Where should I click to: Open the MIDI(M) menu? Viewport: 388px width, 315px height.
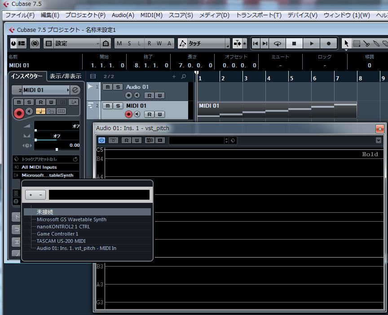click(x=151, y=15)
